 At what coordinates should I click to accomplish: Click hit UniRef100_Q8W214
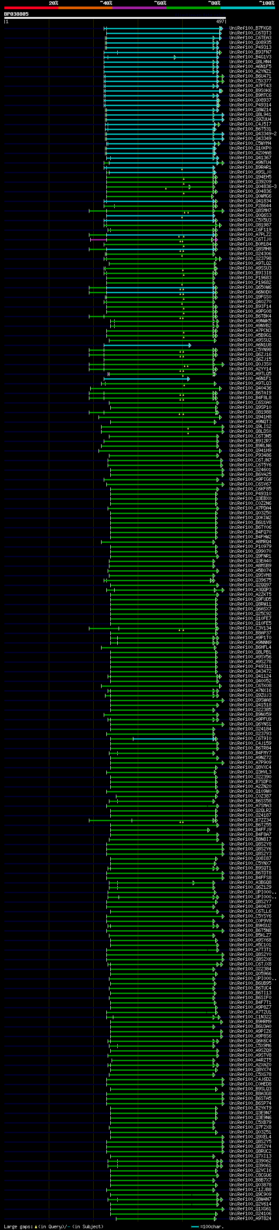[x=250, y=110]
